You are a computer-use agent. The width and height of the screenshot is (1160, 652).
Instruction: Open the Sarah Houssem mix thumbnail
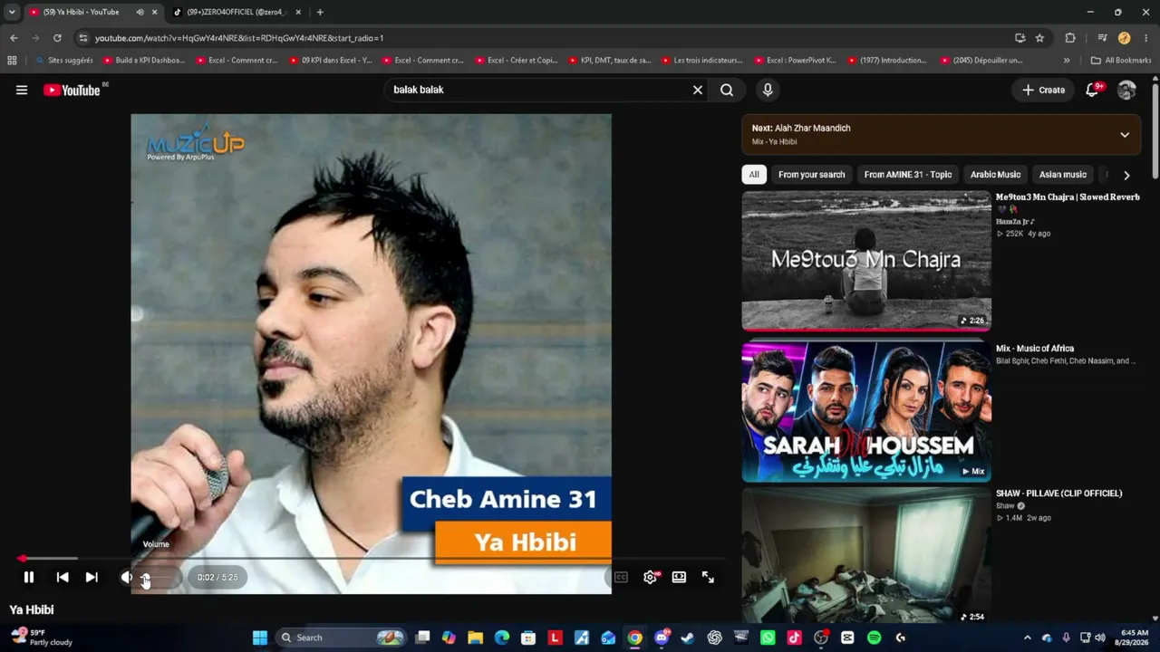point(866,412)
